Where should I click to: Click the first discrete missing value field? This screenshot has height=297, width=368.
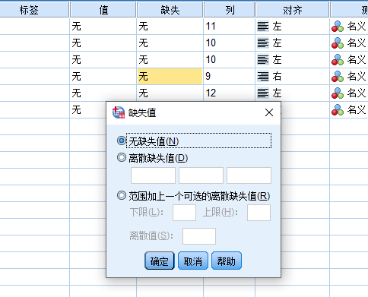click(x=153, y=175)
